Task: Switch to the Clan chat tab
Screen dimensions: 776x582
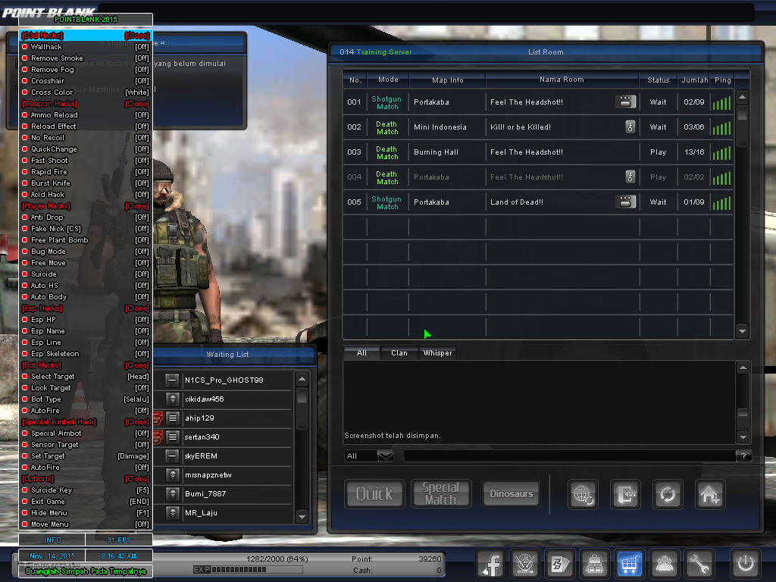Action: click(399, 353)
